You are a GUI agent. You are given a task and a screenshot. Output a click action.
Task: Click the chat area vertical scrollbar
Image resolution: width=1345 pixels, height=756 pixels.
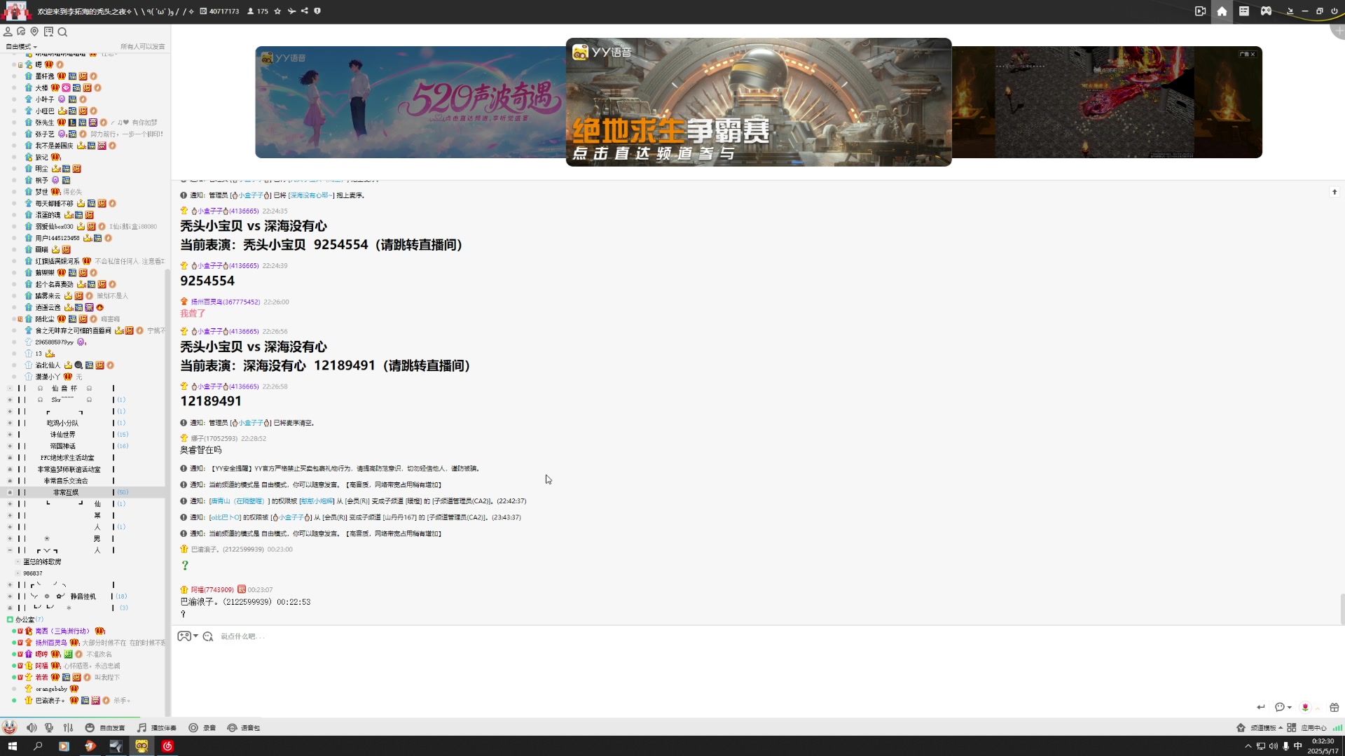pyautogui.click(x=1341, y=609)
